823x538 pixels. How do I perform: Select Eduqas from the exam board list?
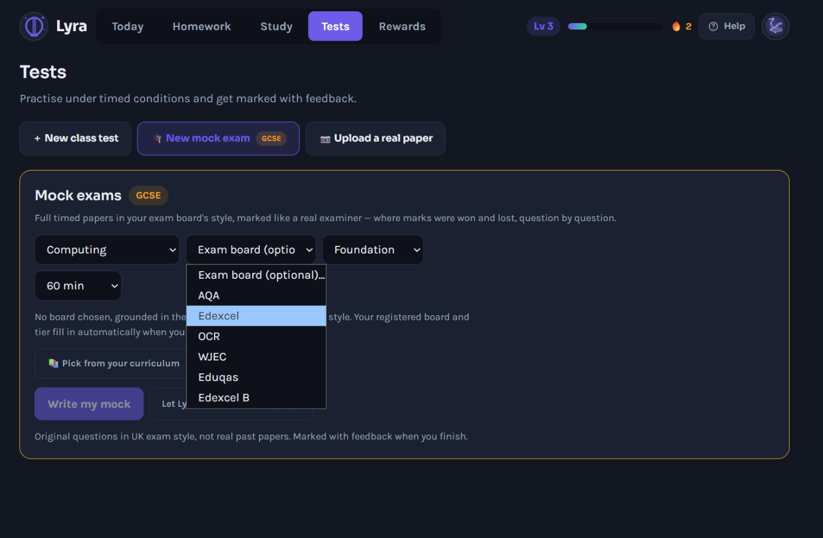(256, 377)
